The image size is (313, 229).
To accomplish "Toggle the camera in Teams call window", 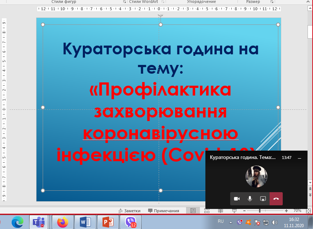I will [237, 199].
